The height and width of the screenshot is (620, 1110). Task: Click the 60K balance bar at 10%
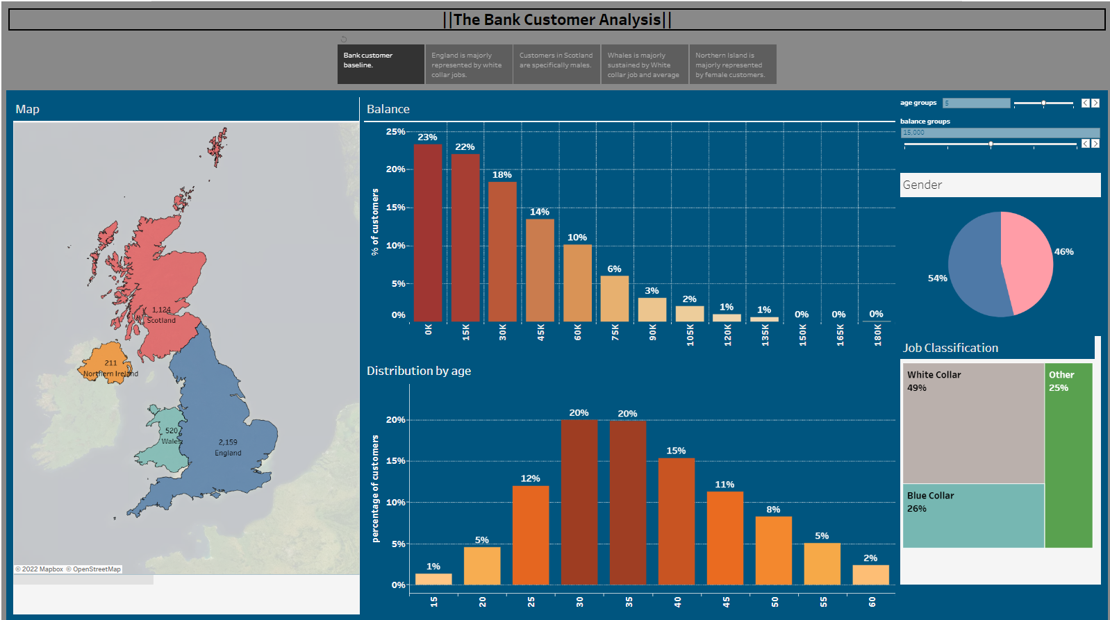(x=577, y=283)
